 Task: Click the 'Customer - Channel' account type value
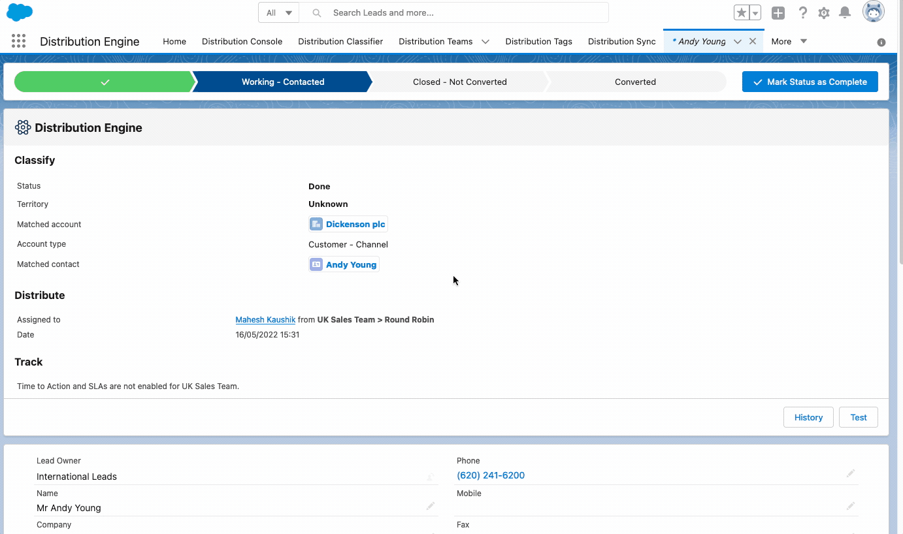pyautogui.click(x=348, y=244)
